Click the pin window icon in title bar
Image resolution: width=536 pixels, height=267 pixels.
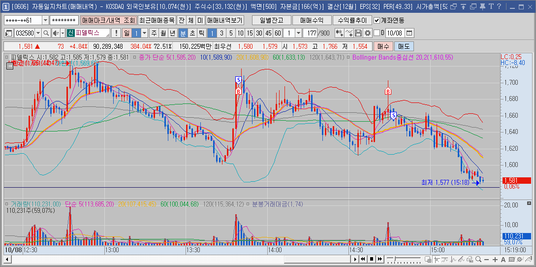483,7
